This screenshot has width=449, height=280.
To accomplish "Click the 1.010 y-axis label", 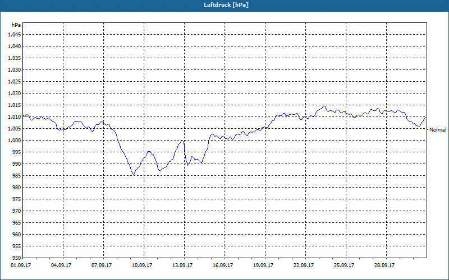I will 15,117.
